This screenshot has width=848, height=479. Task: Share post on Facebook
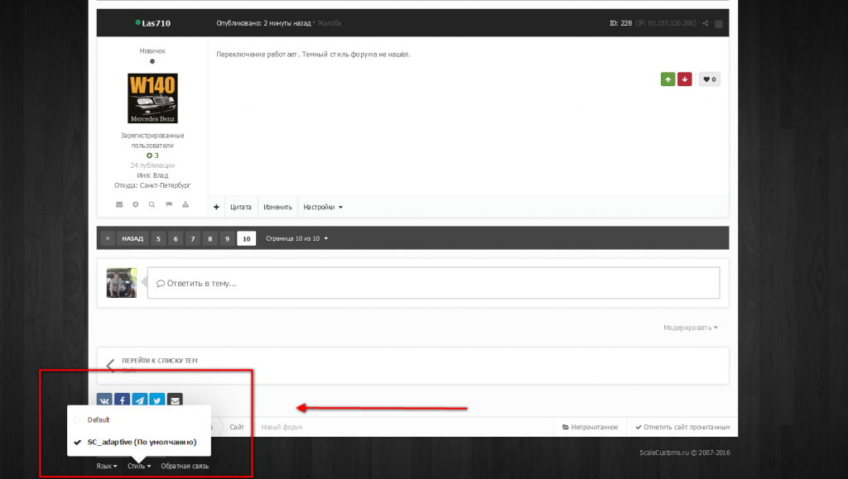pyautogui.click(x=122, y=401)
